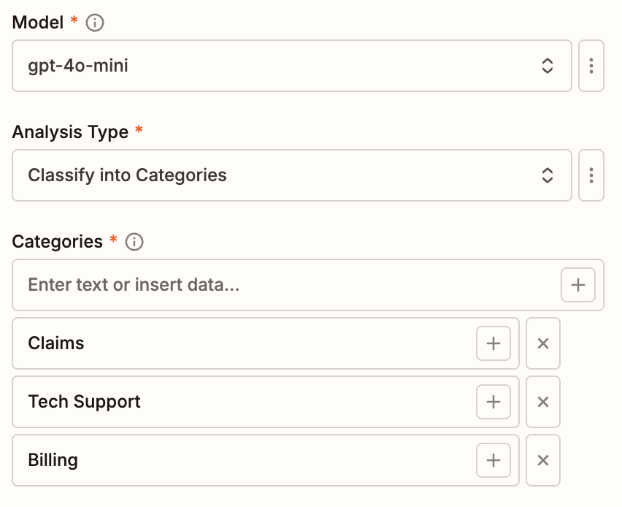The image size is (622, 507).
Task: Remove the Claims category
Action: click(543, 343)
